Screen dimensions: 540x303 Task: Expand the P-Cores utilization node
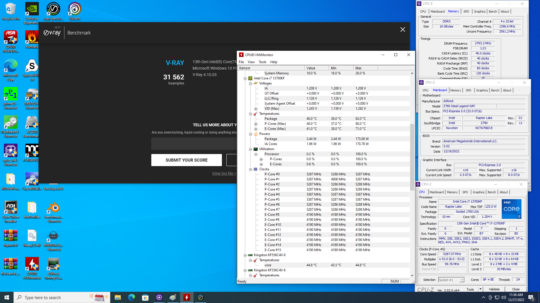[x=261, y=159]
